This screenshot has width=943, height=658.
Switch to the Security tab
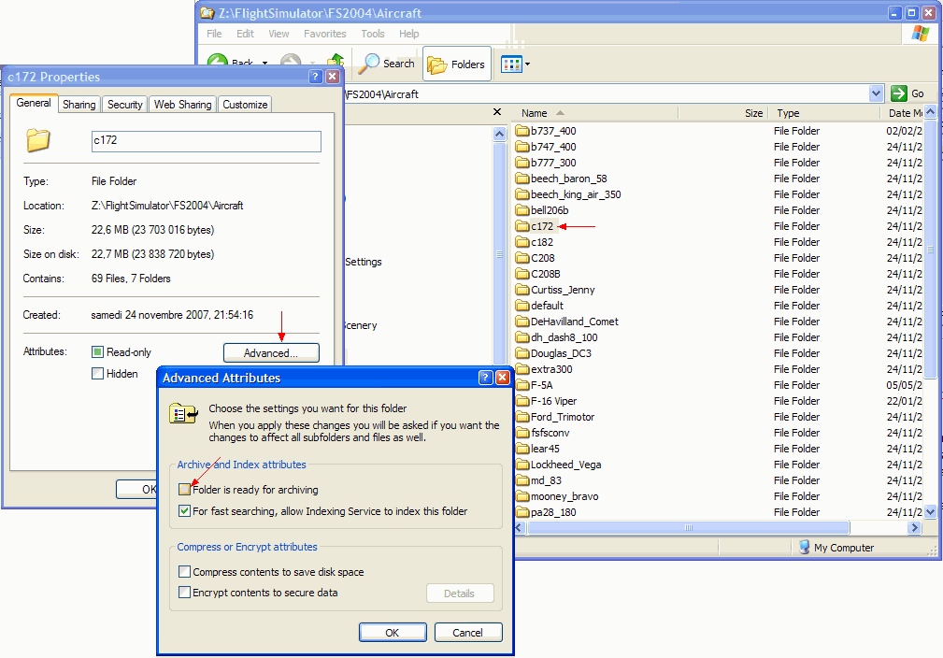pyautogui.click(x=124, y=105)
